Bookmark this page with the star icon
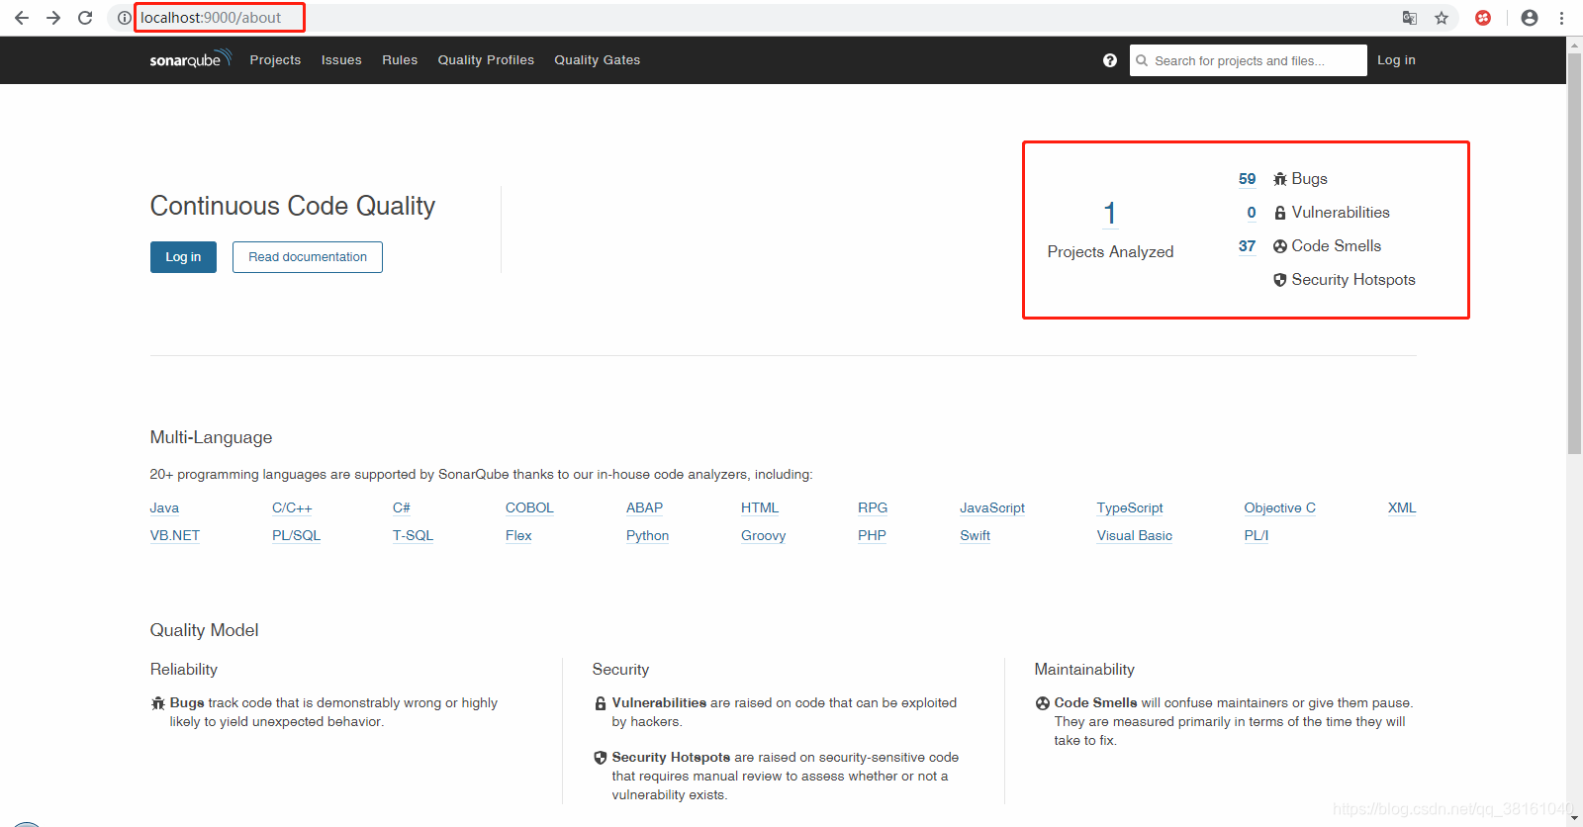 click(x=1442, y=18)
